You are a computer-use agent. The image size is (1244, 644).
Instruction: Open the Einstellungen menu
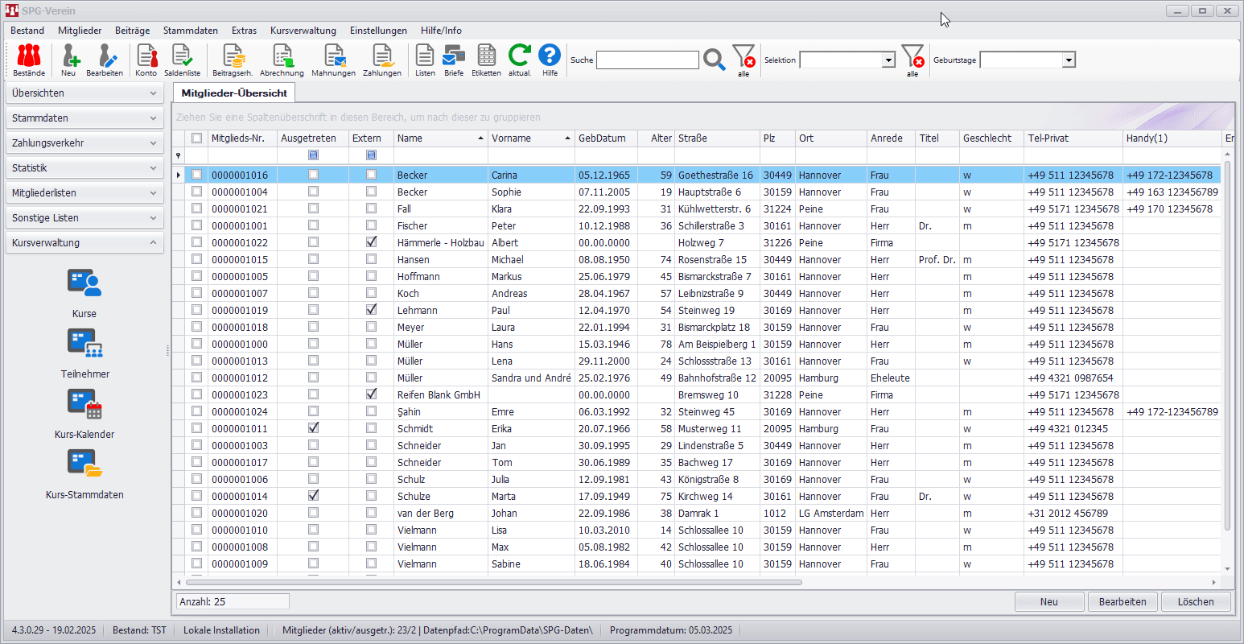378,31
